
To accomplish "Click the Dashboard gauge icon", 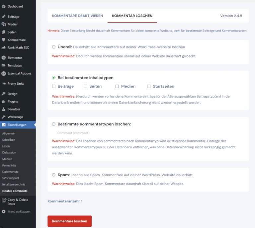I will pyautogui.click(x=4, y=6).
